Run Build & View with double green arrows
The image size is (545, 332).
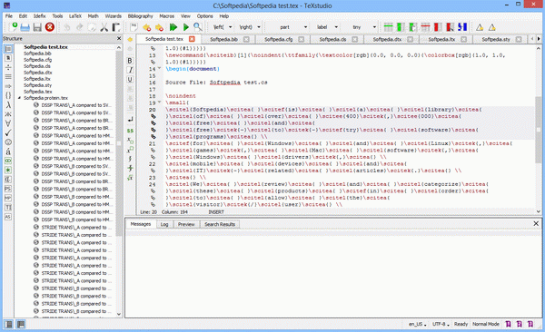[x=173, y=27]
